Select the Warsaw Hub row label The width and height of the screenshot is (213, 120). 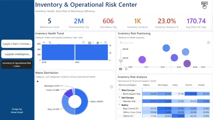tap(129, 101)
